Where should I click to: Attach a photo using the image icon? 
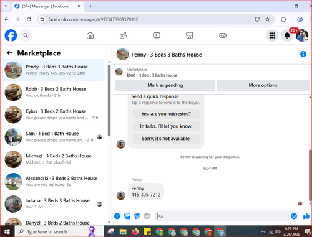[127, 216]
